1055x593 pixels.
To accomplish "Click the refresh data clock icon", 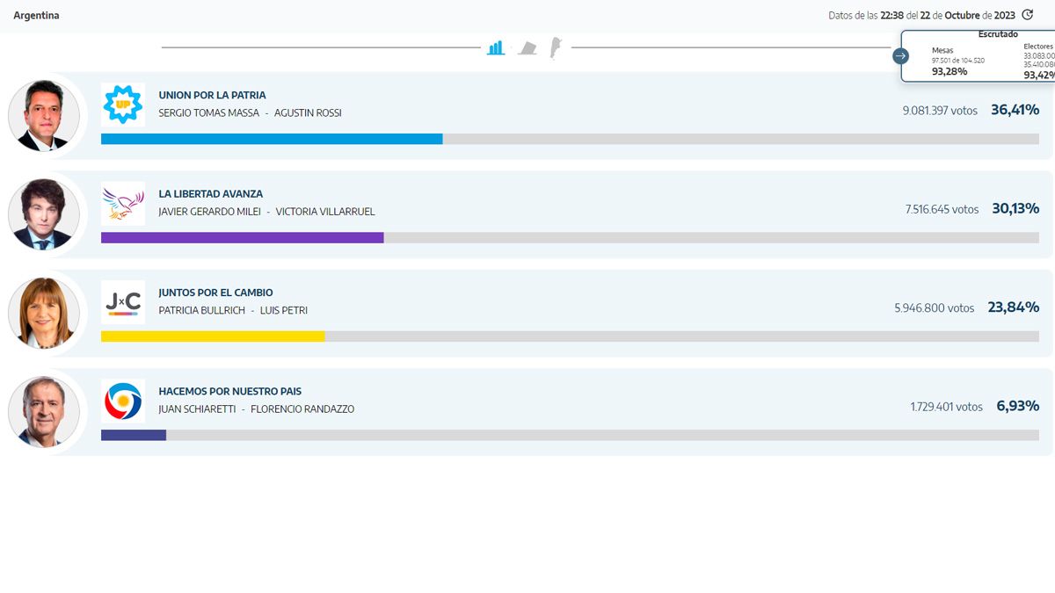I will [x=1027, y=15].
